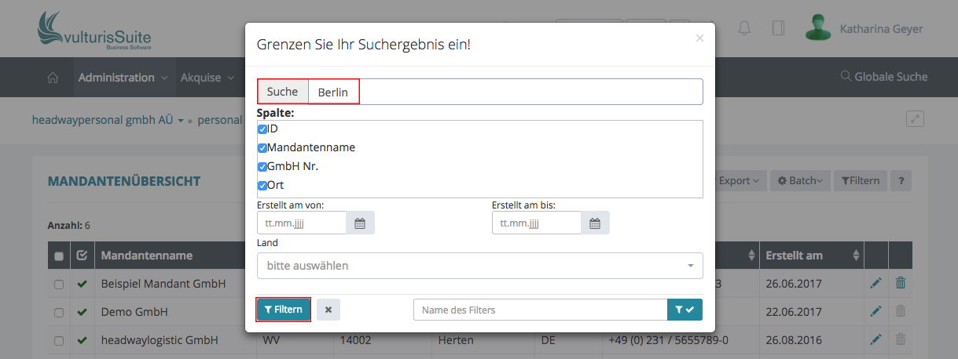Uncheck the Ort column checkbox
958x359 pixels.
click(262, 186)
